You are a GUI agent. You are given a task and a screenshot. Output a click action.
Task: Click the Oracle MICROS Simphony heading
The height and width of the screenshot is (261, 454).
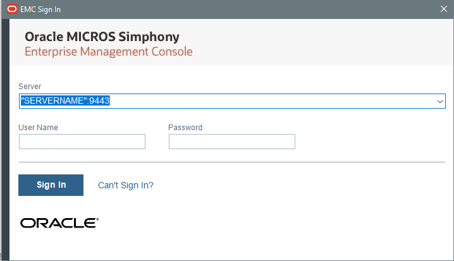click(102, 37)
